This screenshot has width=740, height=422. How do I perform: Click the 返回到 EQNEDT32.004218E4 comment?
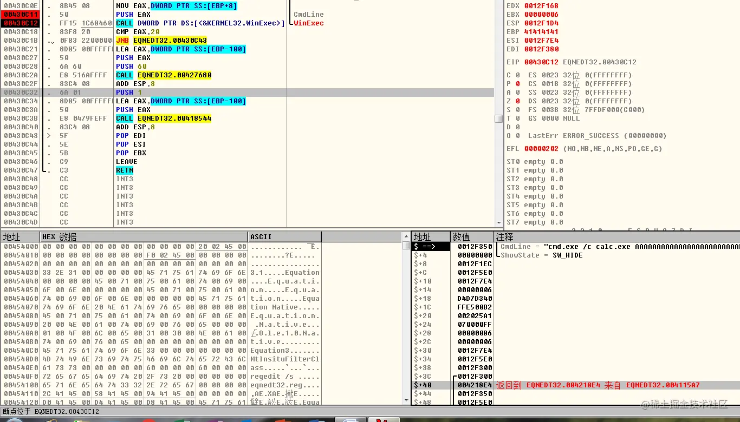coord(598,385)
